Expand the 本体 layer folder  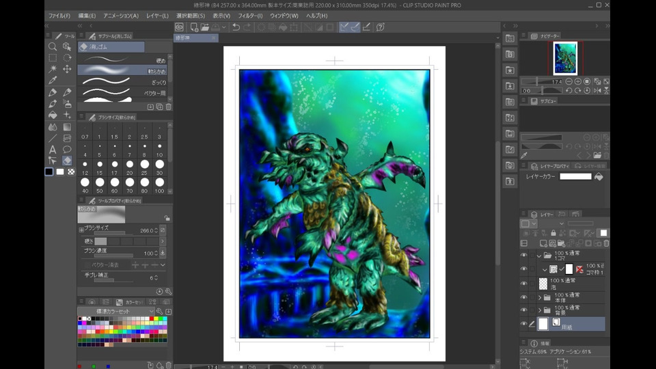540,298
